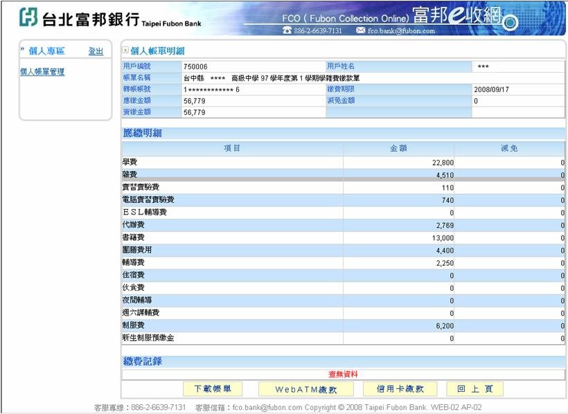Click the blue circular emblem in banner
Image resolution: width=568 pixels, height=414 pixels.
[x=511, y=23]
